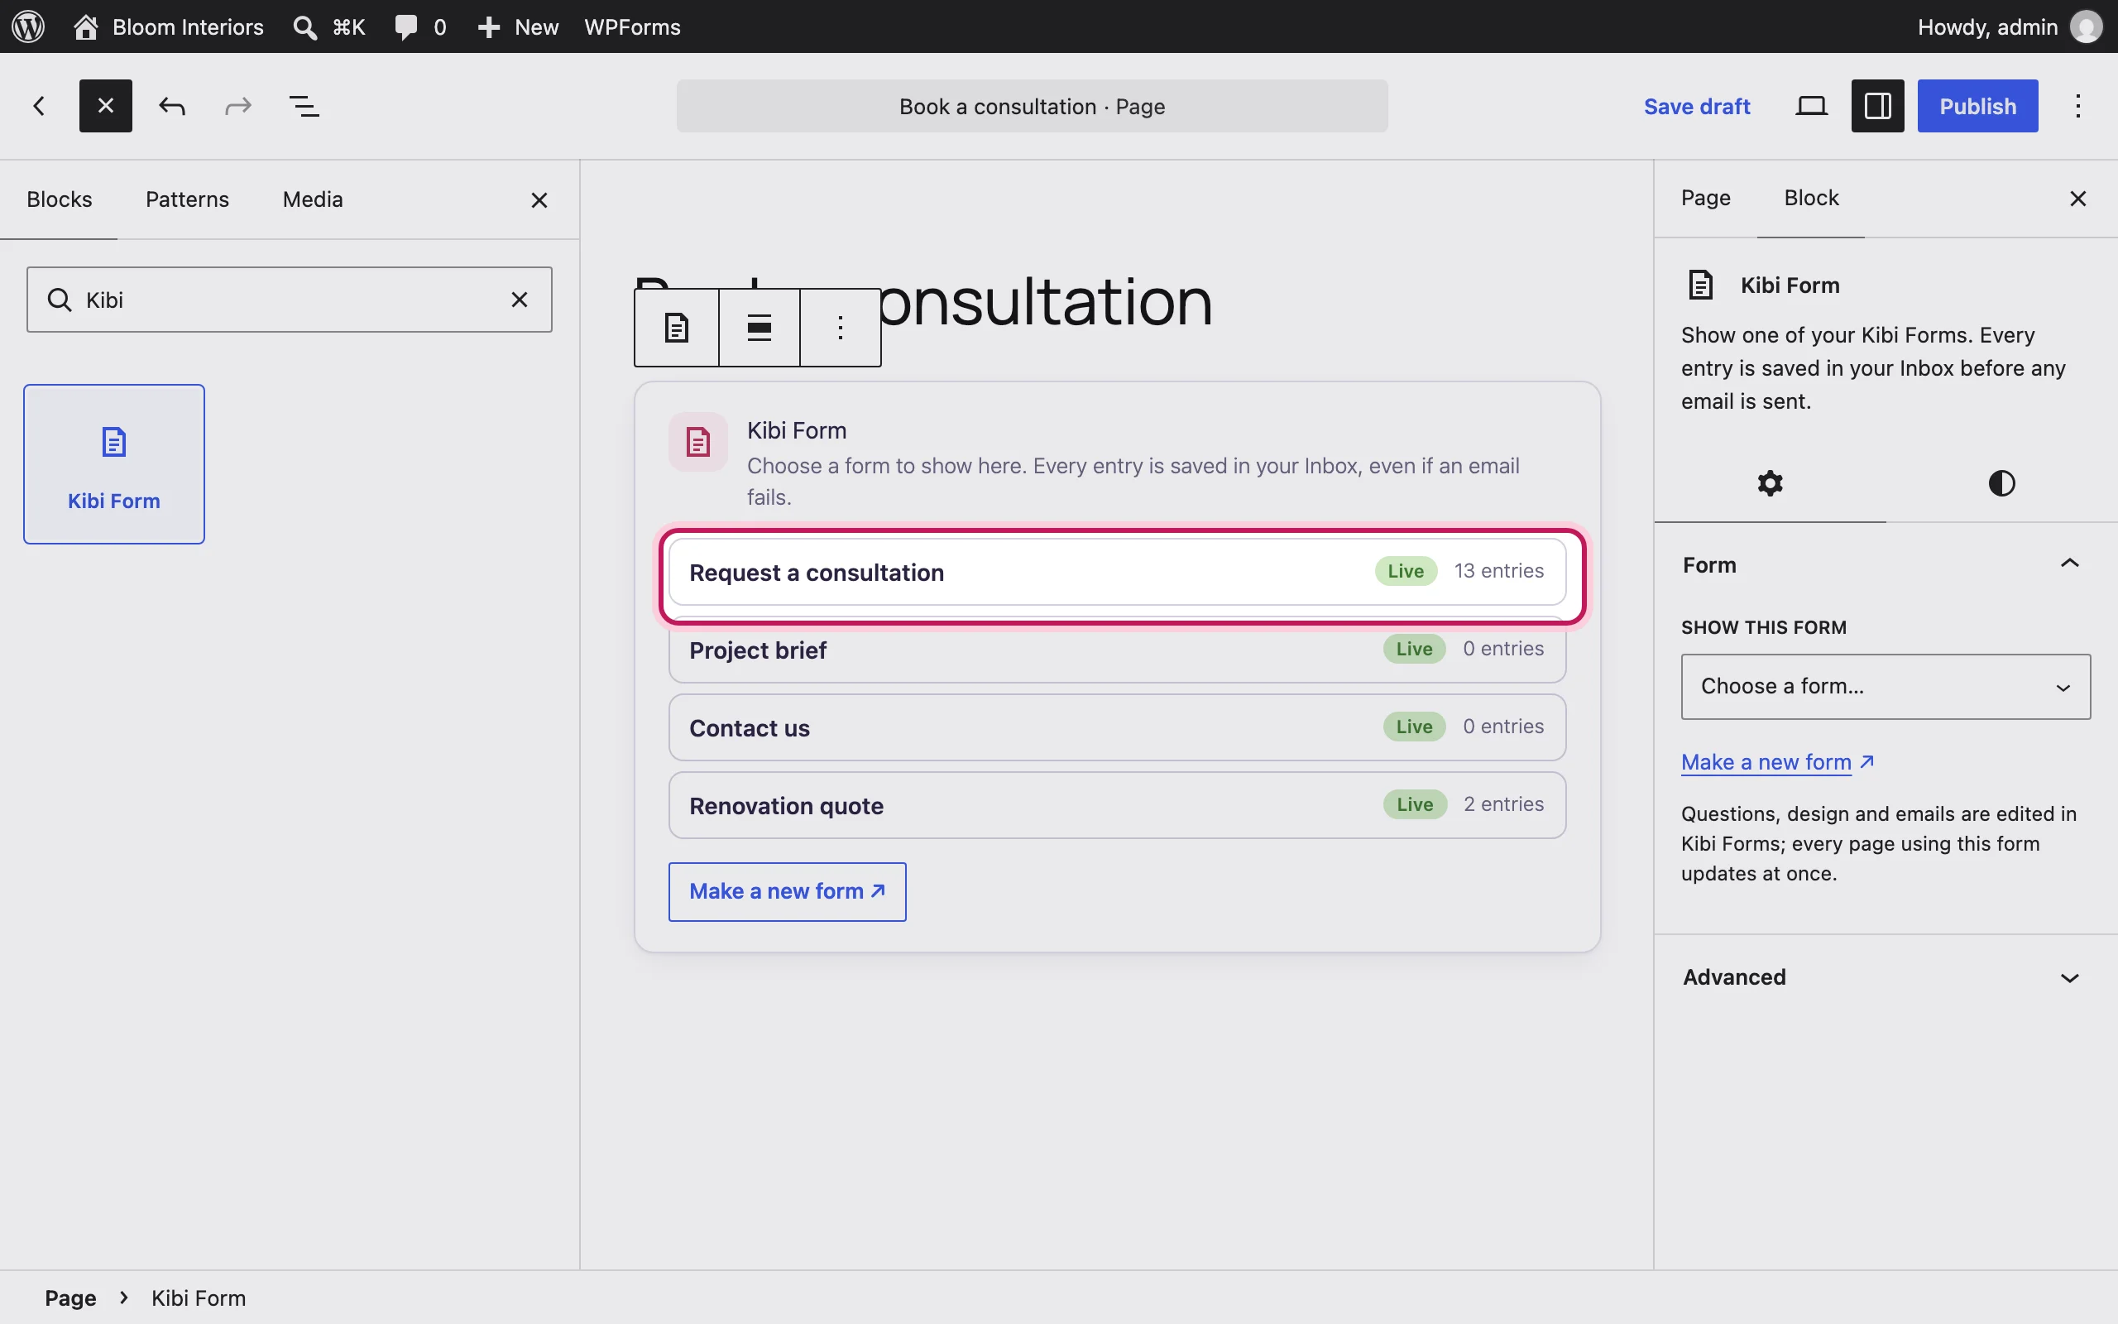Open the Choose a form dropdown

1886,687
